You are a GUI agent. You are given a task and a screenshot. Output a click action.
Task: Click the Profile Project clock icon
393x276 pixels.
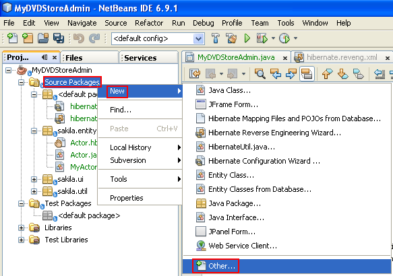pos(284,38)
